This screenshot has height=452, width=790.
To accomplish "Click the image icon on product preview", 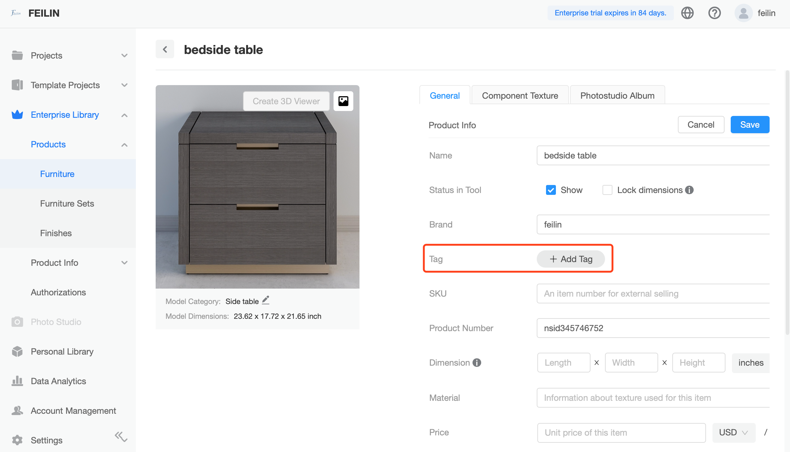I will [343, 101].
